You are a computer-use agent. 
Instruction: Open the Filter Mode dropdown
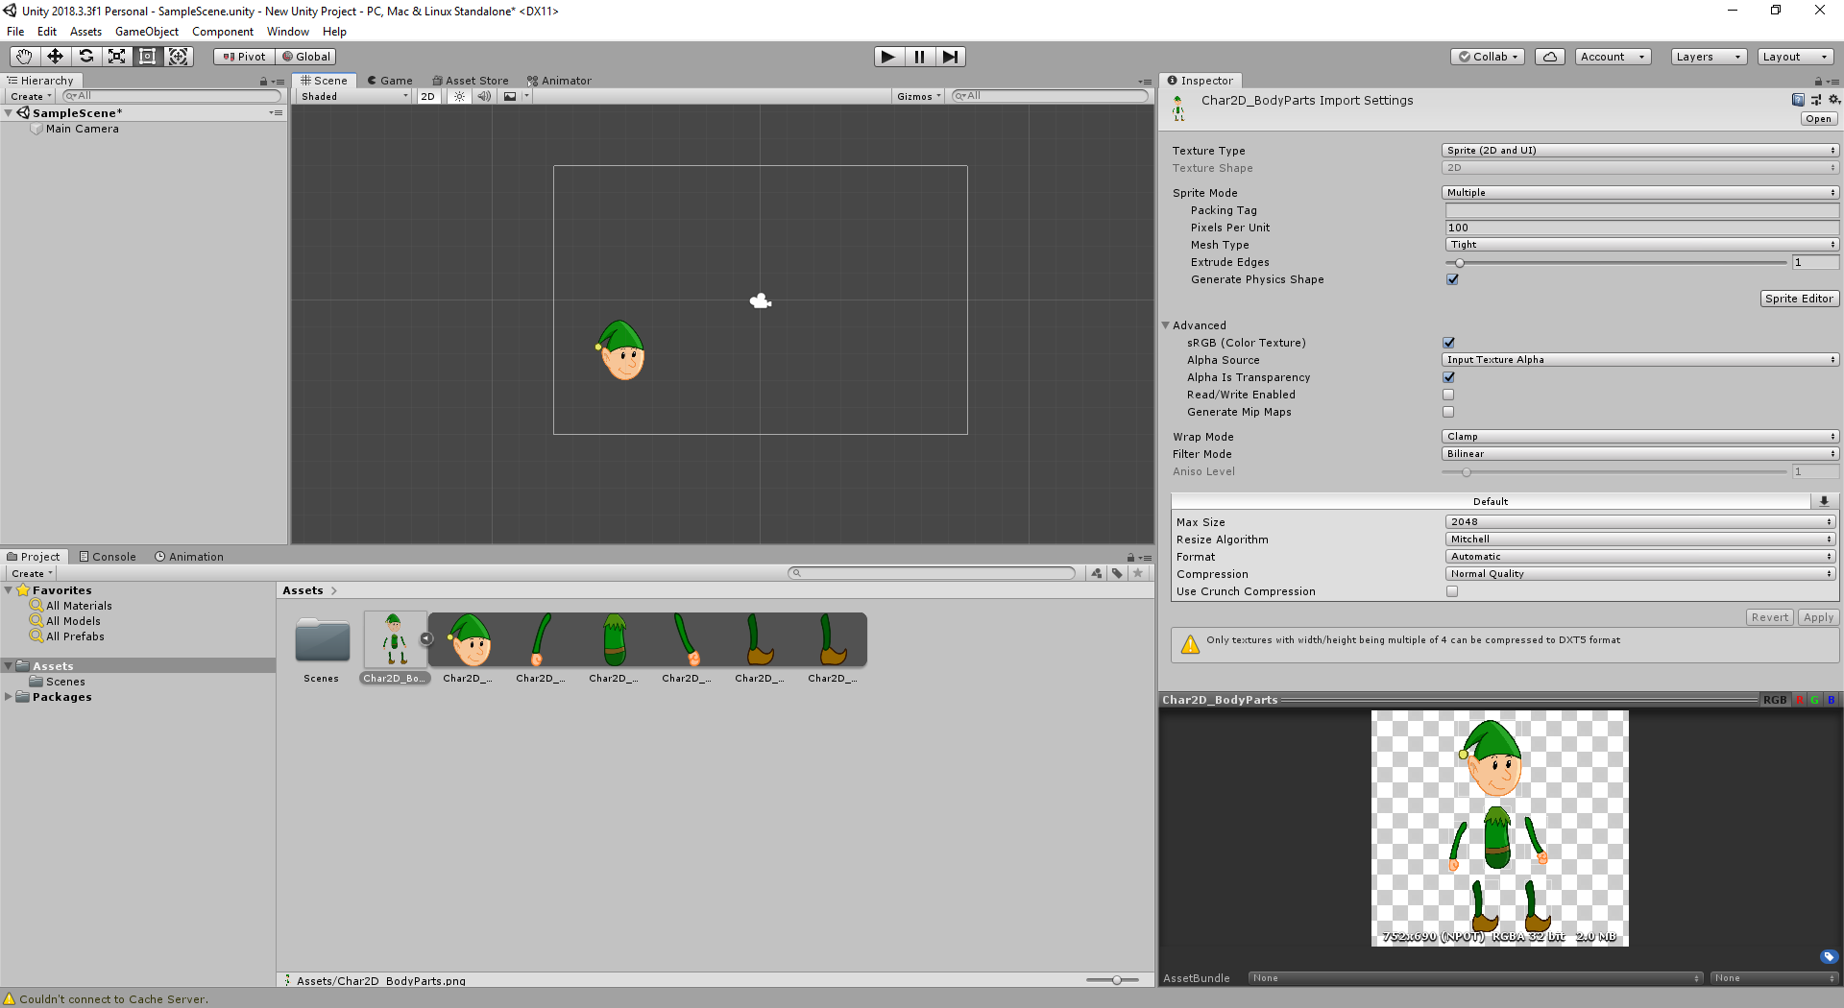(1638, 453)
